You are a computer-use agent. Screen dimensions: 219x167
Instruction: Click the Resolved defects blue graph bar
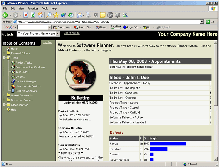(159, 149)
